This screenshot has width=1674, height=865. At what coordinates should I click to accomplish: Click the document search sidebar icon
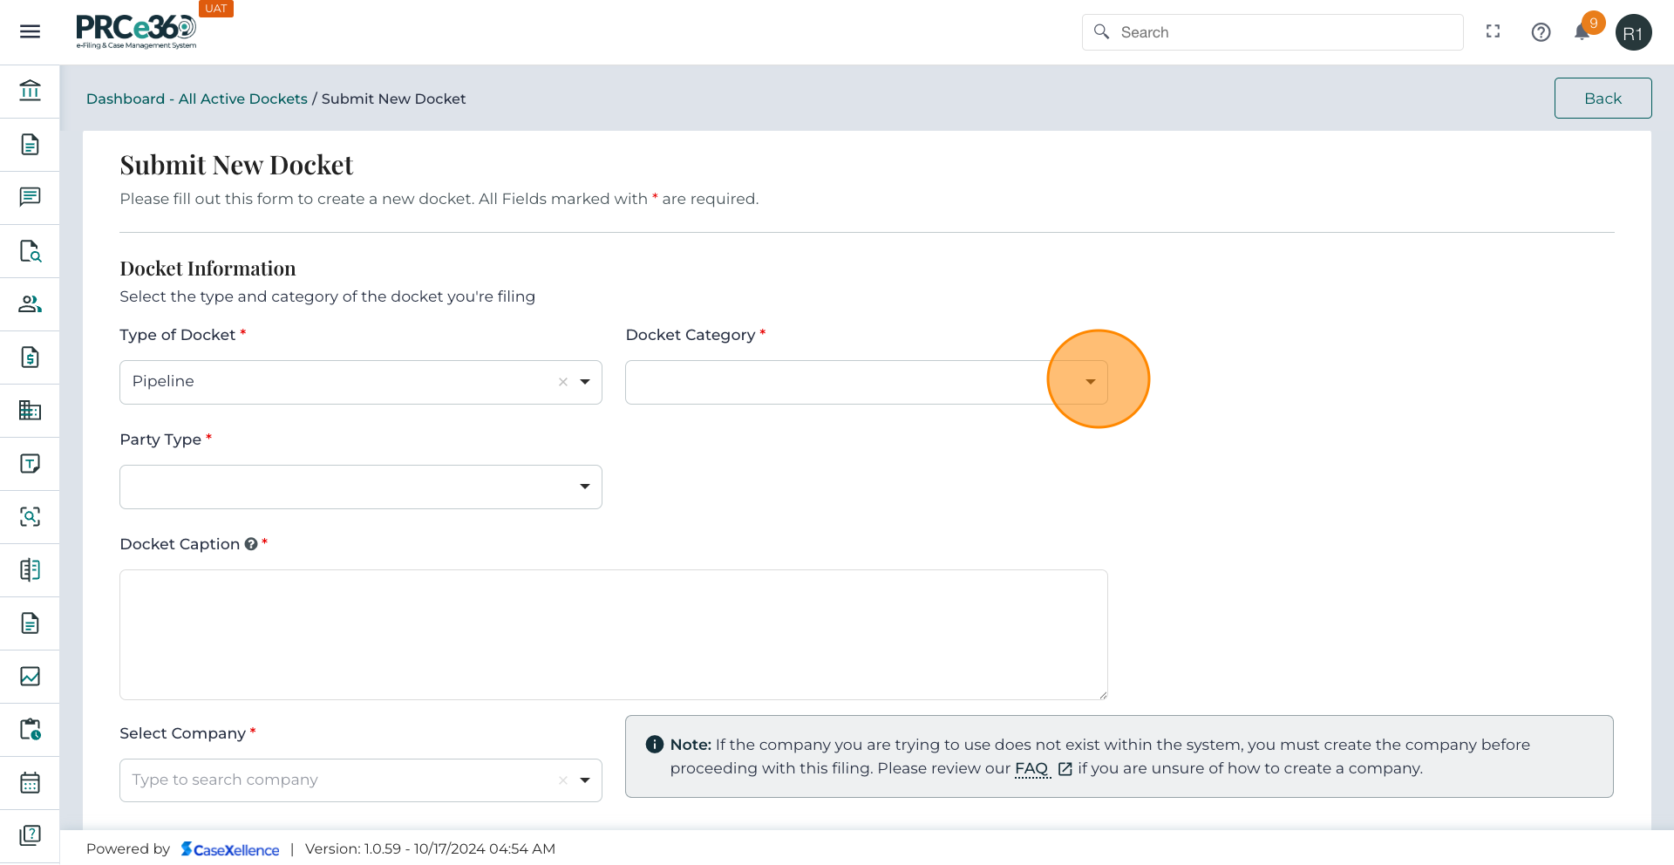(30, 251)
